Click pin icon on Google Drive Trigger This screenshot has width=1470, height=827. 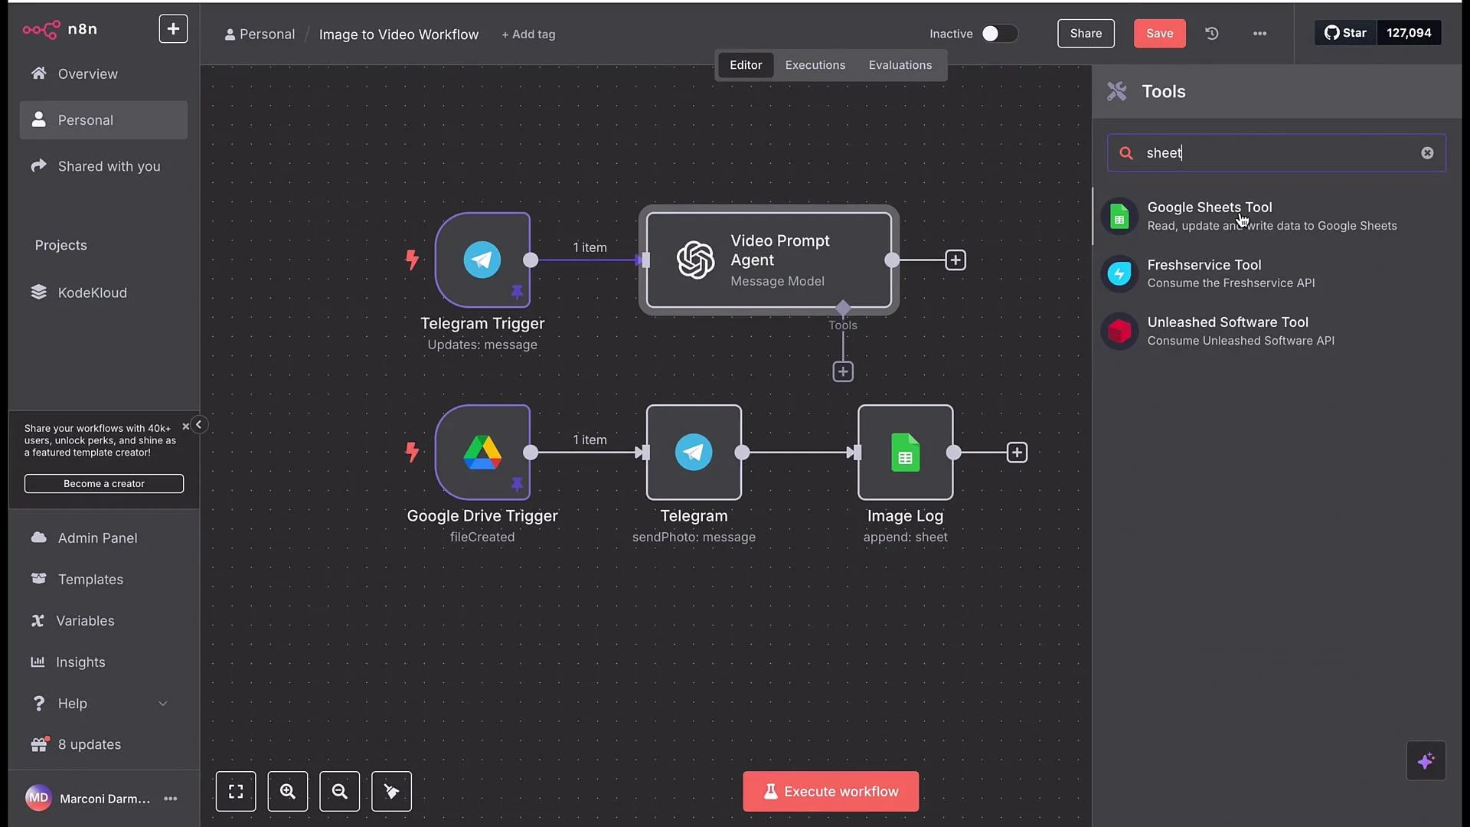click(517, 484)
